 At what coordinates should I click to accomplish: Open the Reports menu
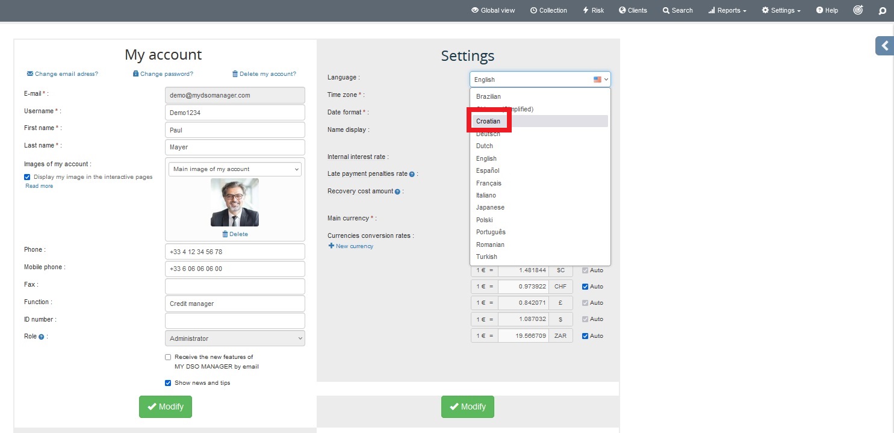(x=727, y=10)
